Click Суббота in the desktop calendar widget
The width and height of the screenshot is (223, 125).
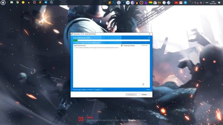(x=132, y=120)
